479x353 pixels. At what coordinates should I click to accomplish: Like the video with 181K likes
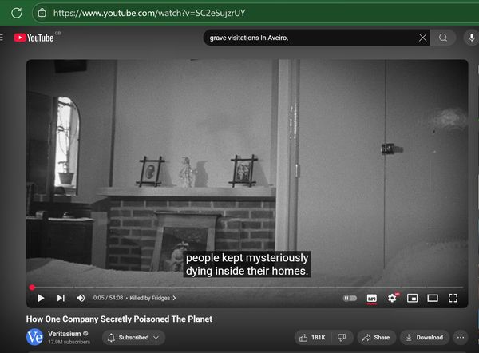point(312,337)
